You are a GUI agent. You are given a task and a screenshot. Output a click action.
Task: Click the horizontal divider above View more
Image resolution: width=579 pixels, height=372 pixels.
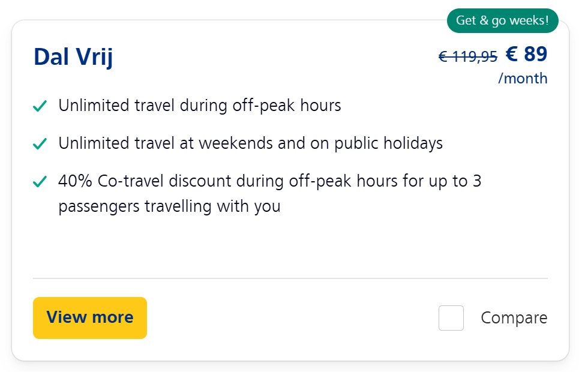(290, 278)
